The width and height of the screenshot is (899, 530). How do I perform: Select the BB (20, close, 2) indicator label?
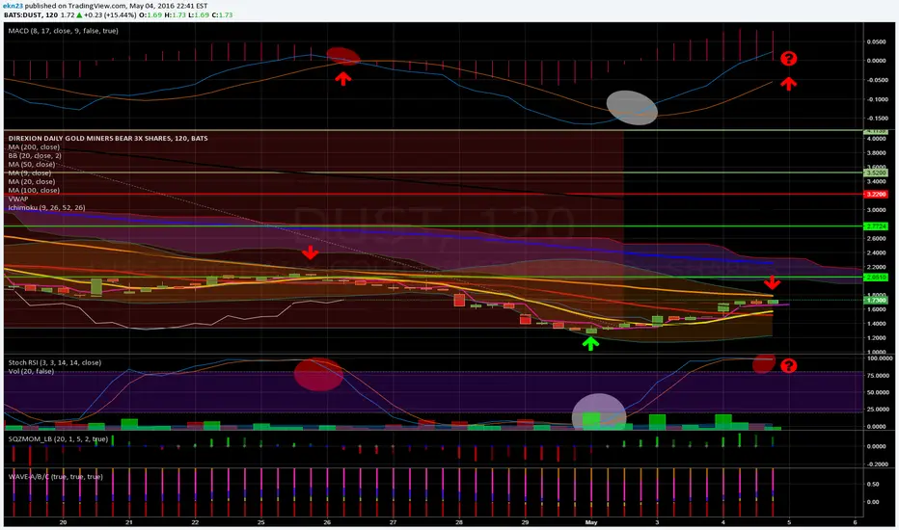tap(35, 156)
